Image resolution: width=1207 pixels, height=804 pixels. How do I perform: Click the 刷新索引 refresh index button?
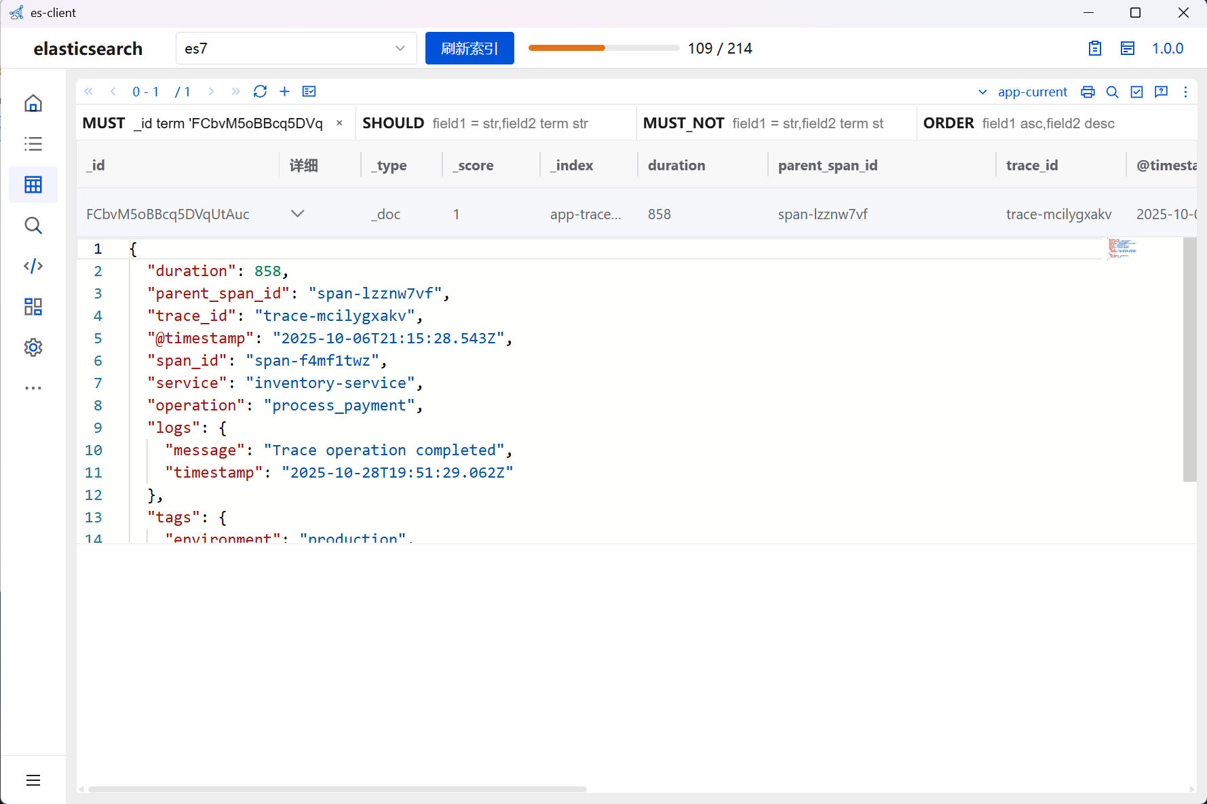pos(470,48)
